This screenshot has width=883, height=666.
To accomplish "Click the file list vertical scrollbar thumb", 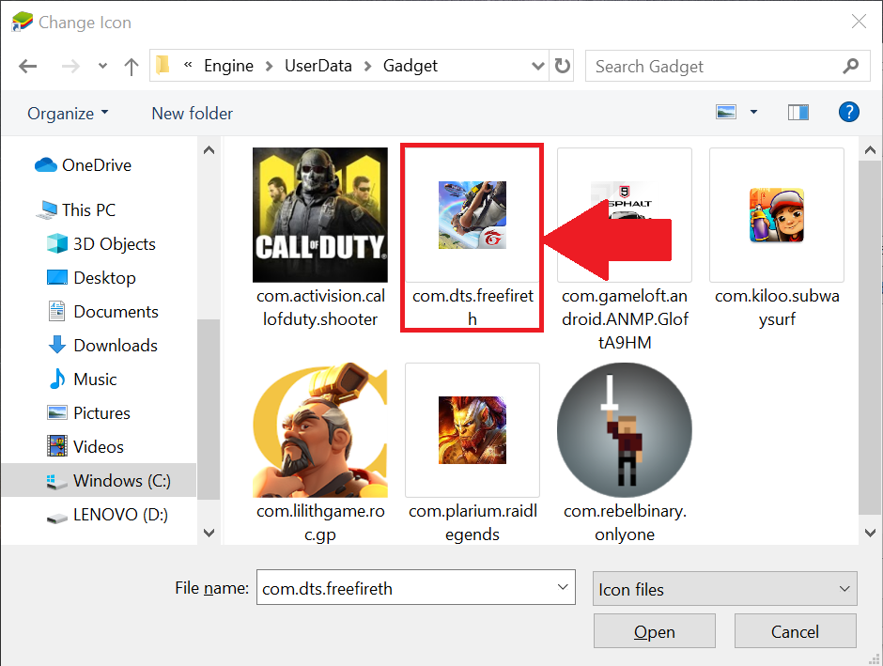I will pos(870,337).
